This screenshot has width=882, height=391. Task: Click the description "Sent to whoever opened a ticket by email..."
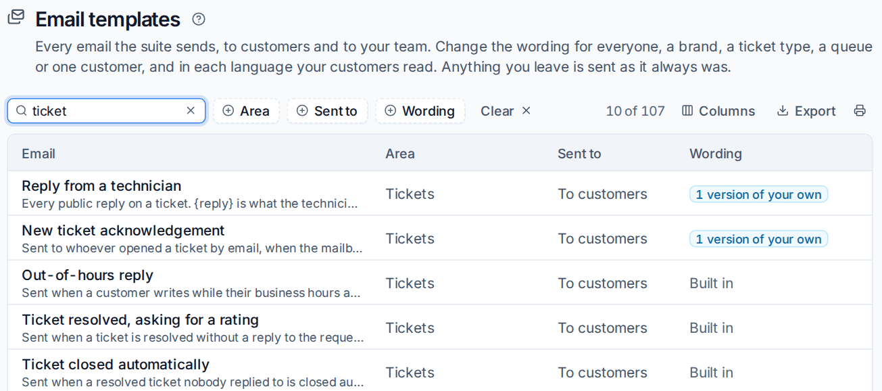click(x=193, y=248)
